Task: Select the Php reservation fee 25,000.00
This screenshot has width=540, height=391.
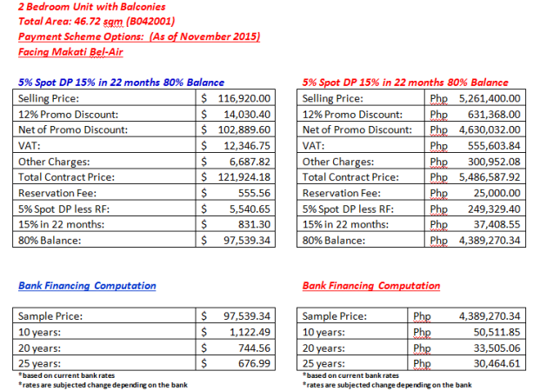Action: [x=475, y=193]
